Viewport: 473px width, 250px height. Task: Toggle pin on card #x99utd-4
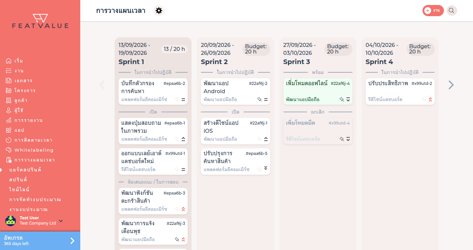pos(342,139)
